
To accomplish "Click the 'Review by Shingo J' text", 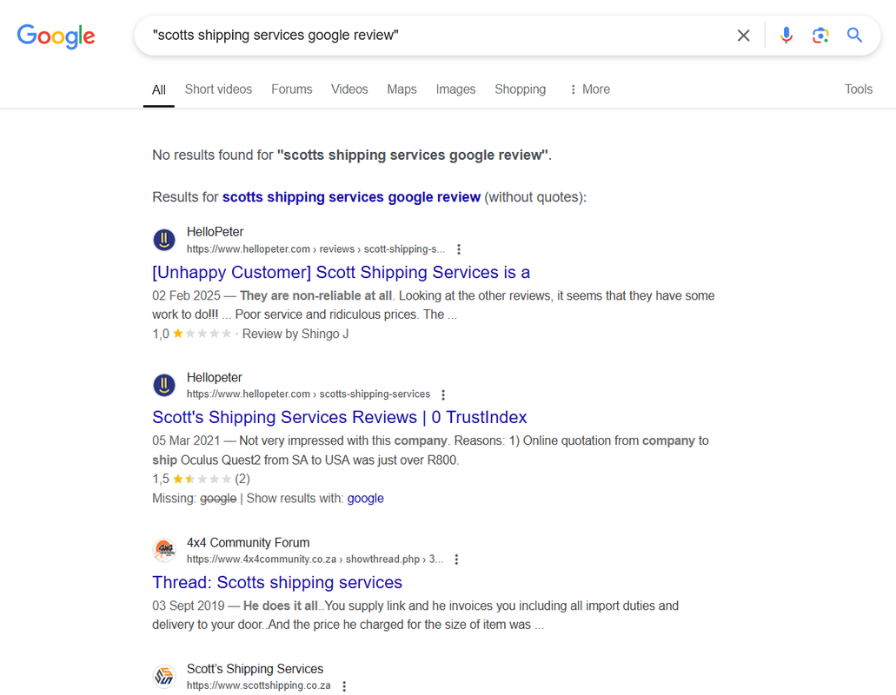I will pos(295,334).
